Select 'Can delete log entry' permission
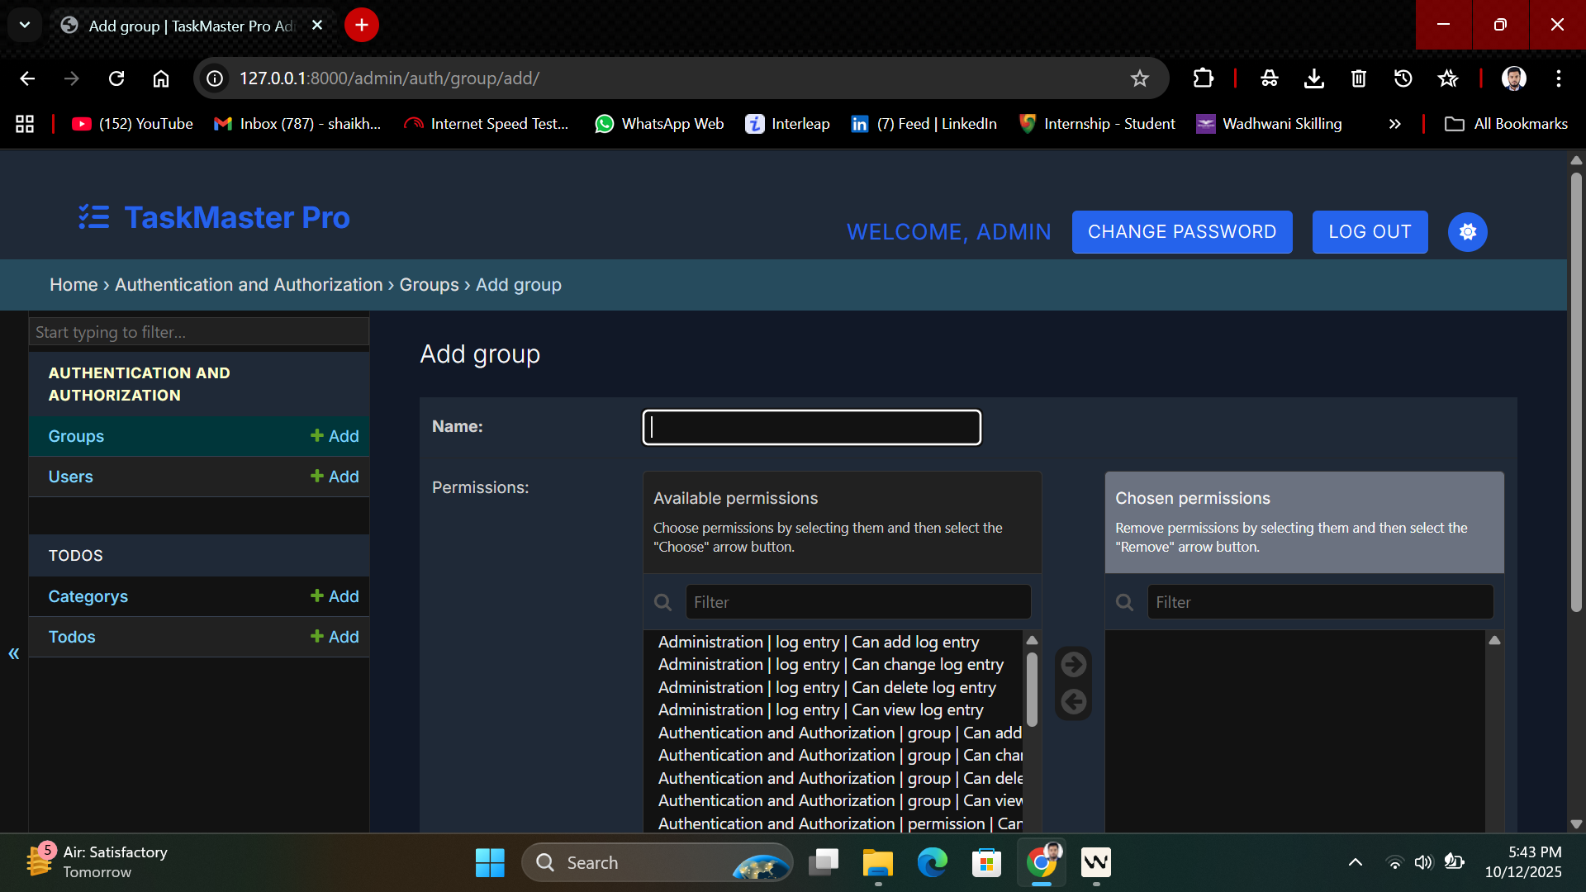 click(827, 687)
